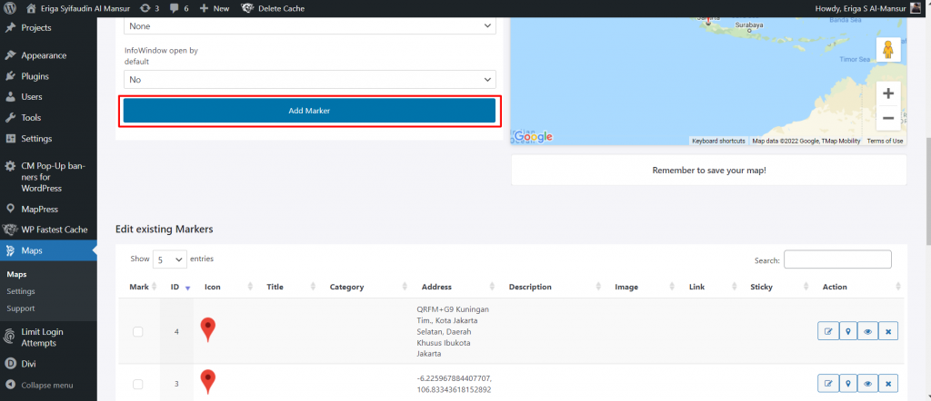Open the Show entries count dropdown
Screen dimensions: 931x401
(x=169, y=259)
